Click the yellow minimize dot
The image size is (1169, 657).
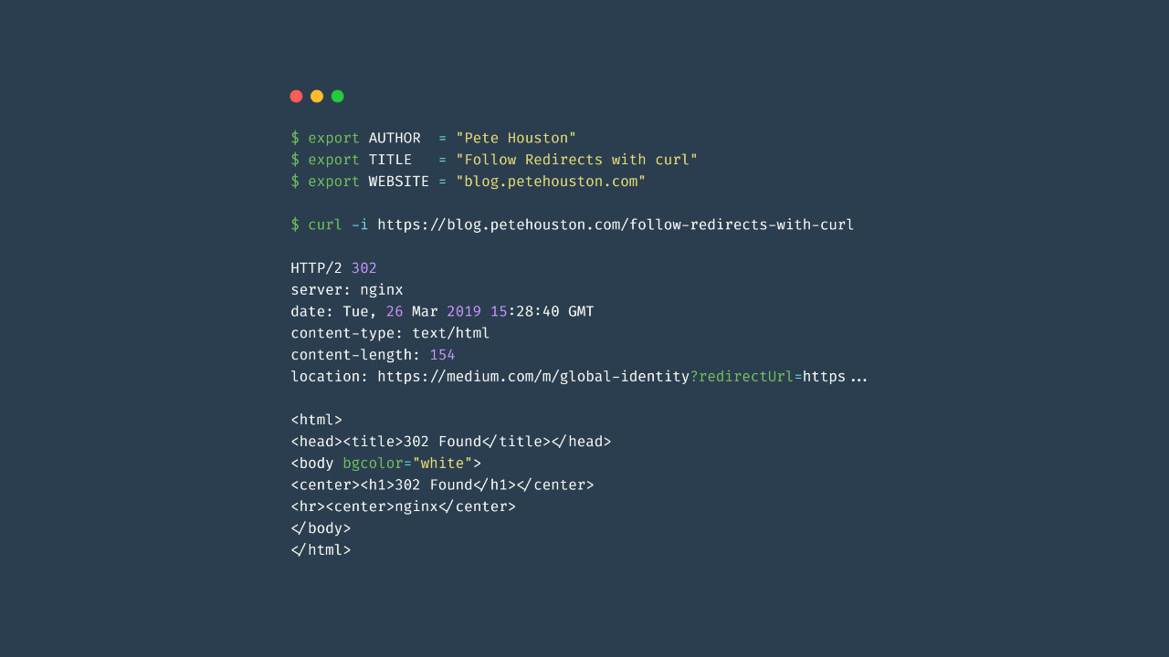317,96
